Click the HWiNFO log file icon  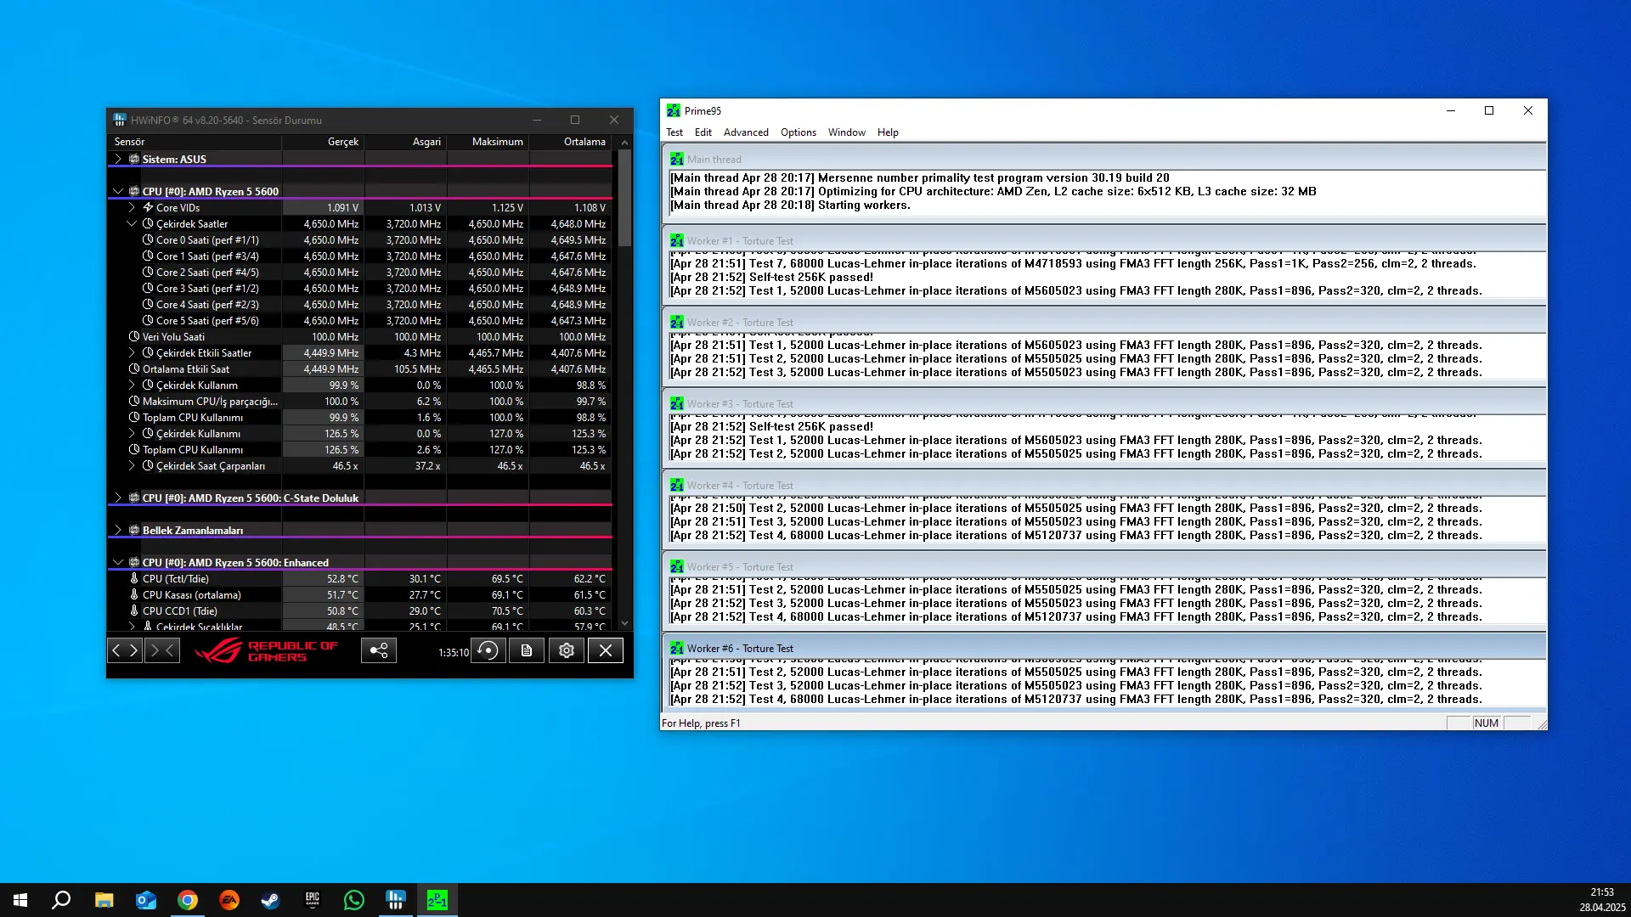(x=527, y=650)
